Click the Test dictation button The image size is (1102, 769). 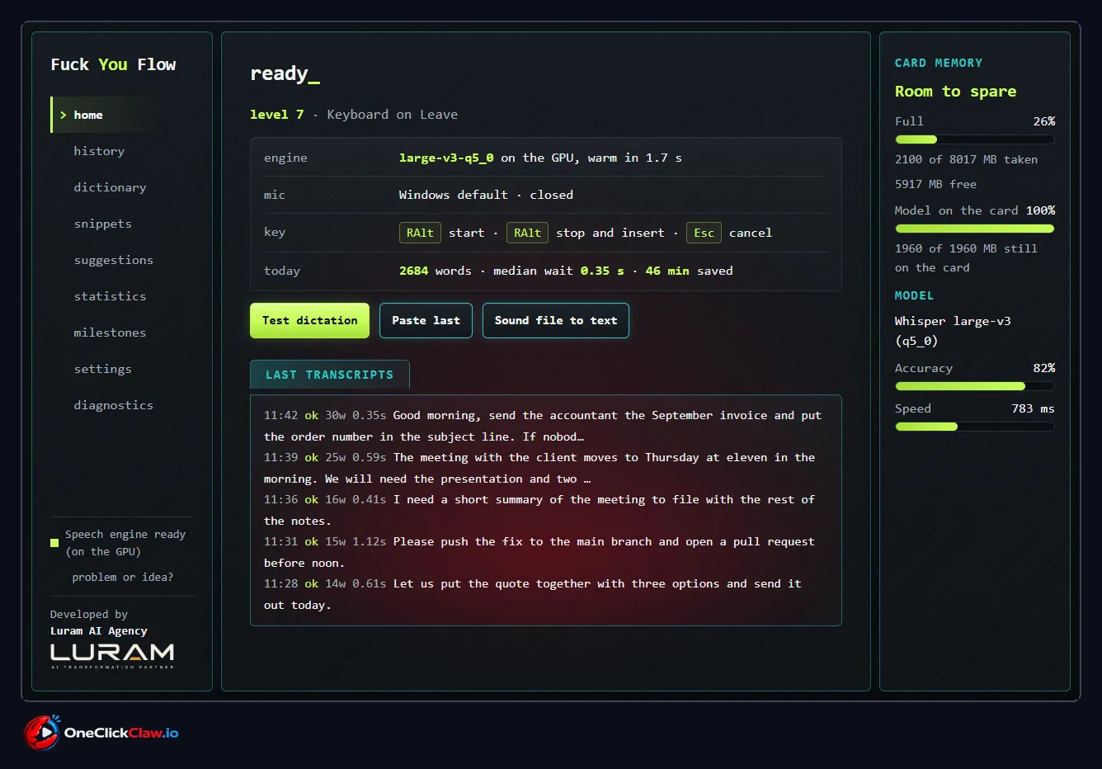(x=309, y=320)
